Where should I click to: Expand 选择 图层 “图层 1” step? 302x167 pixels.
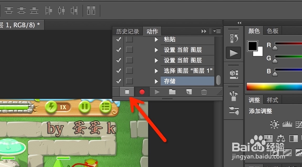click(x=156, y=71)
